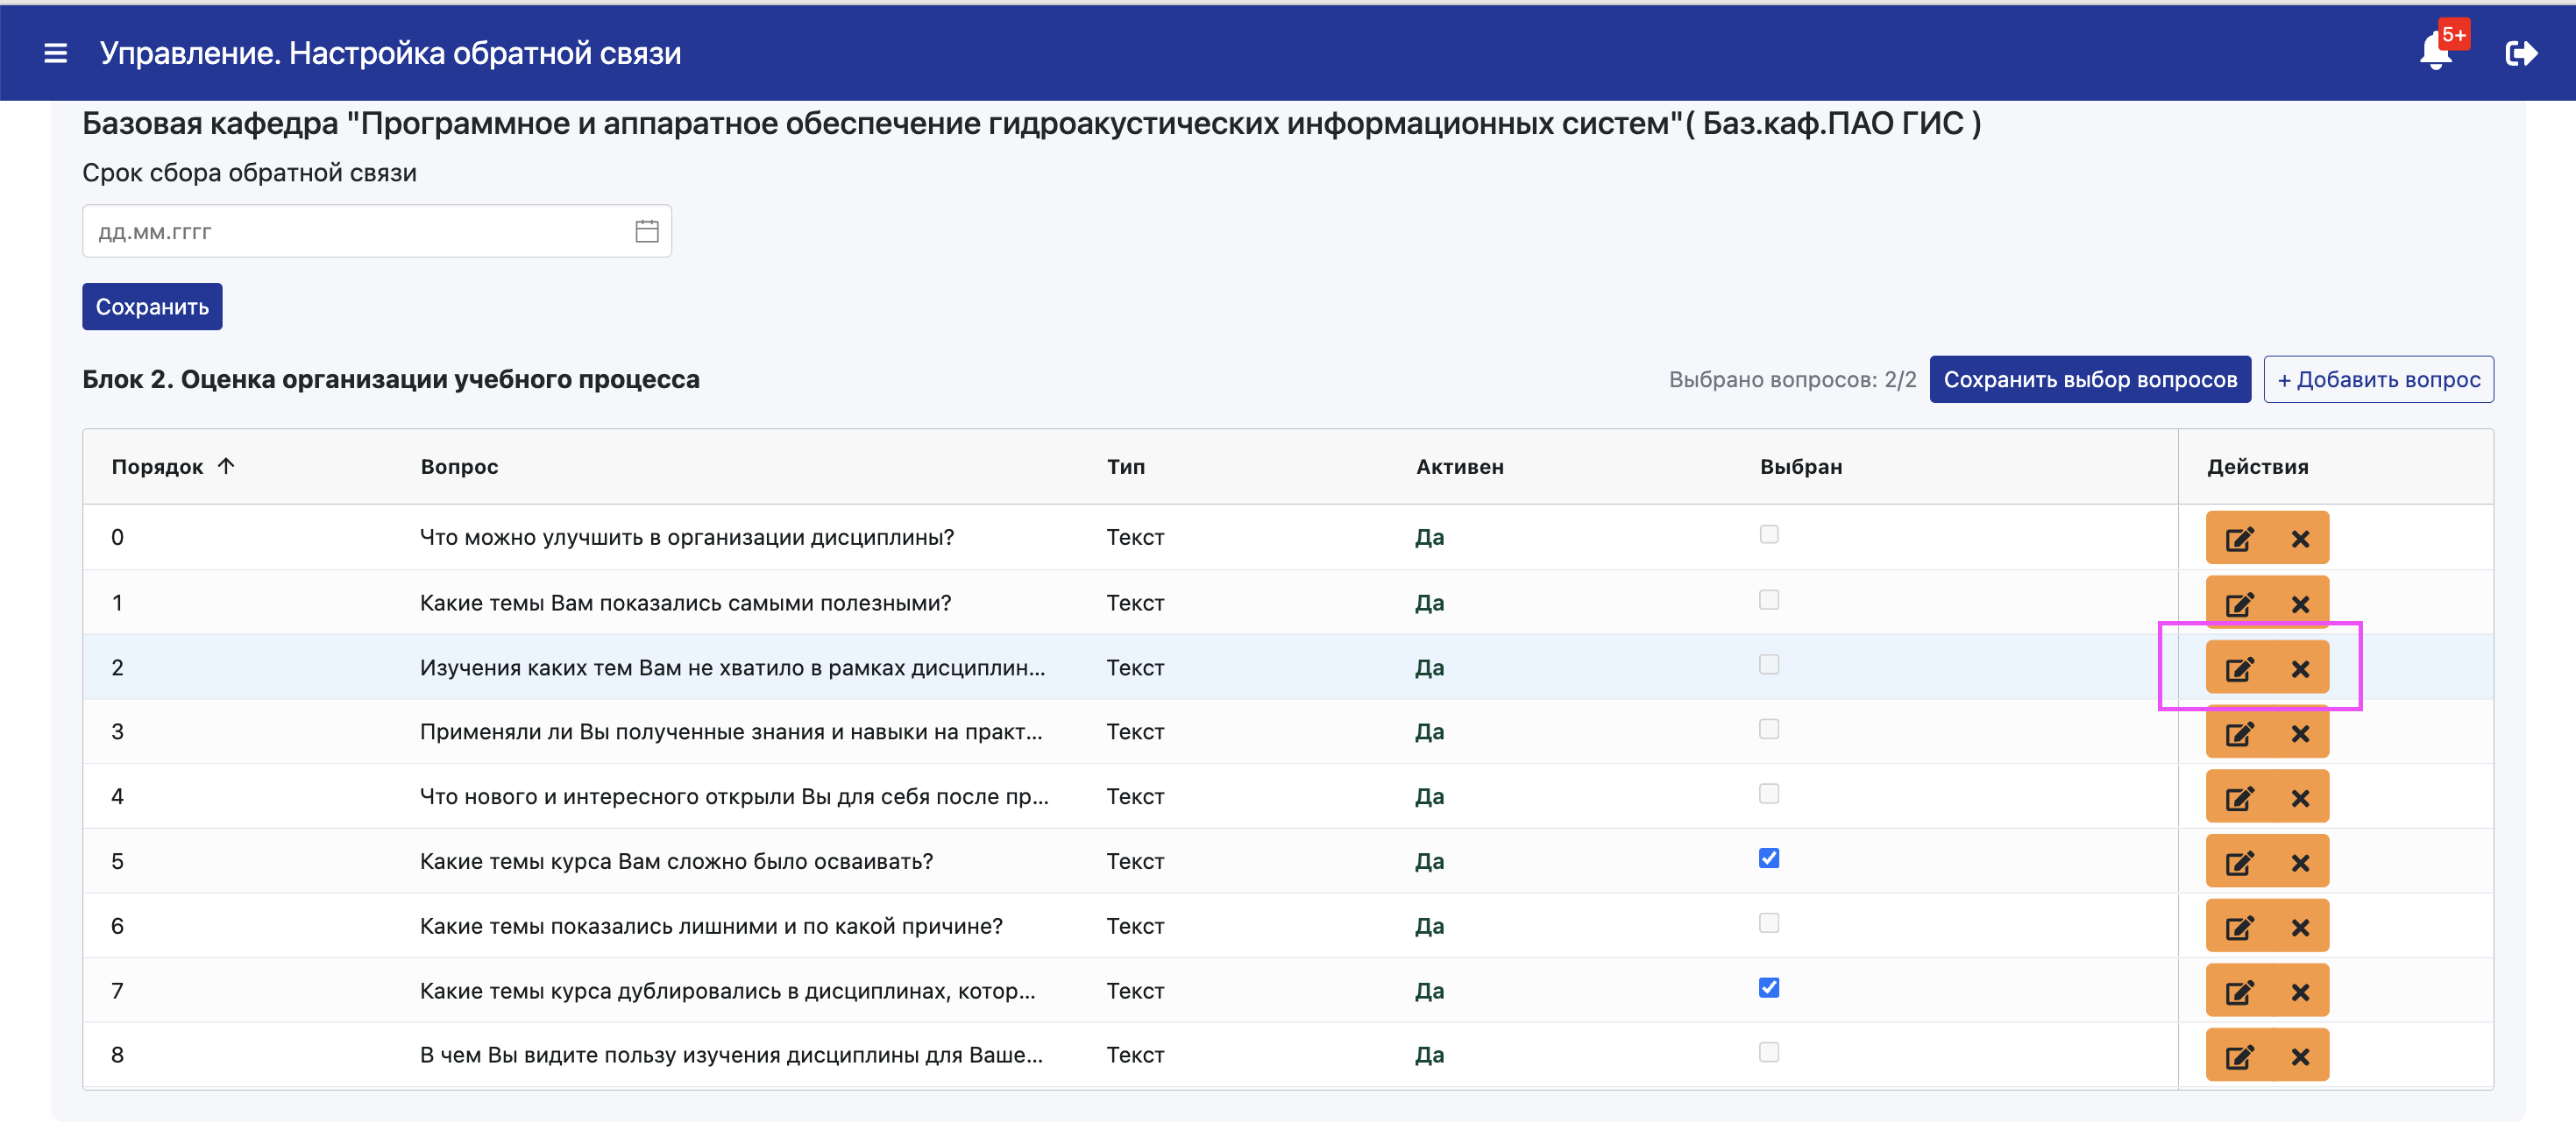Click 'Сохранить выбор вопросов' button
2576x1137 pixels.
coord(2089,379)
